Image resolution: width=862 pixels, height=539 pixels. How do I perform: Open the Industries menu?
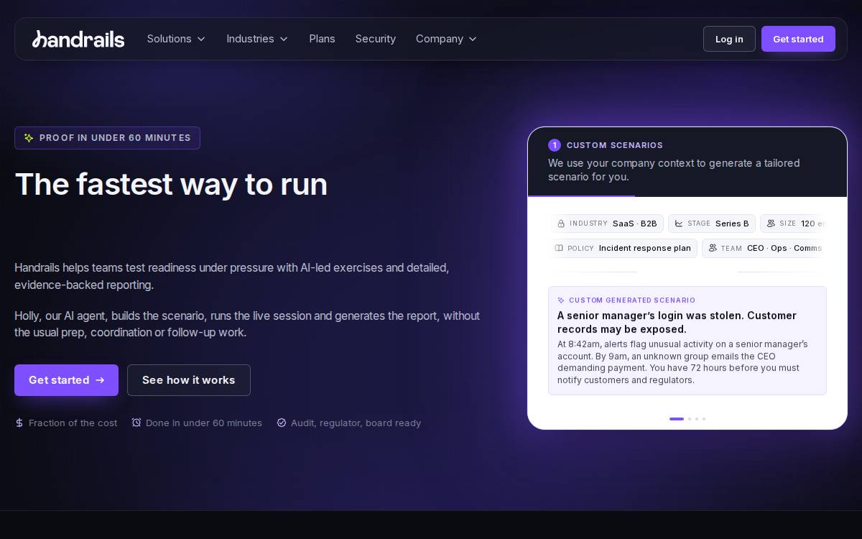point(257,39)
